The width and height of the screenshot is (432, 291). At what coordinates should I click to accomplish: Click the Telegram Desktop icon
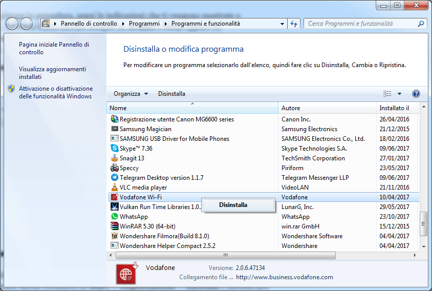[114, 177]
